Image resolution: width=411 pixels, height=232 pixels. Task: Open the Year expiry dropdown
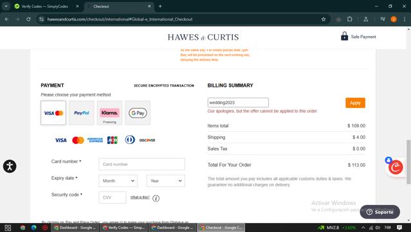click(x=166, y=181)
